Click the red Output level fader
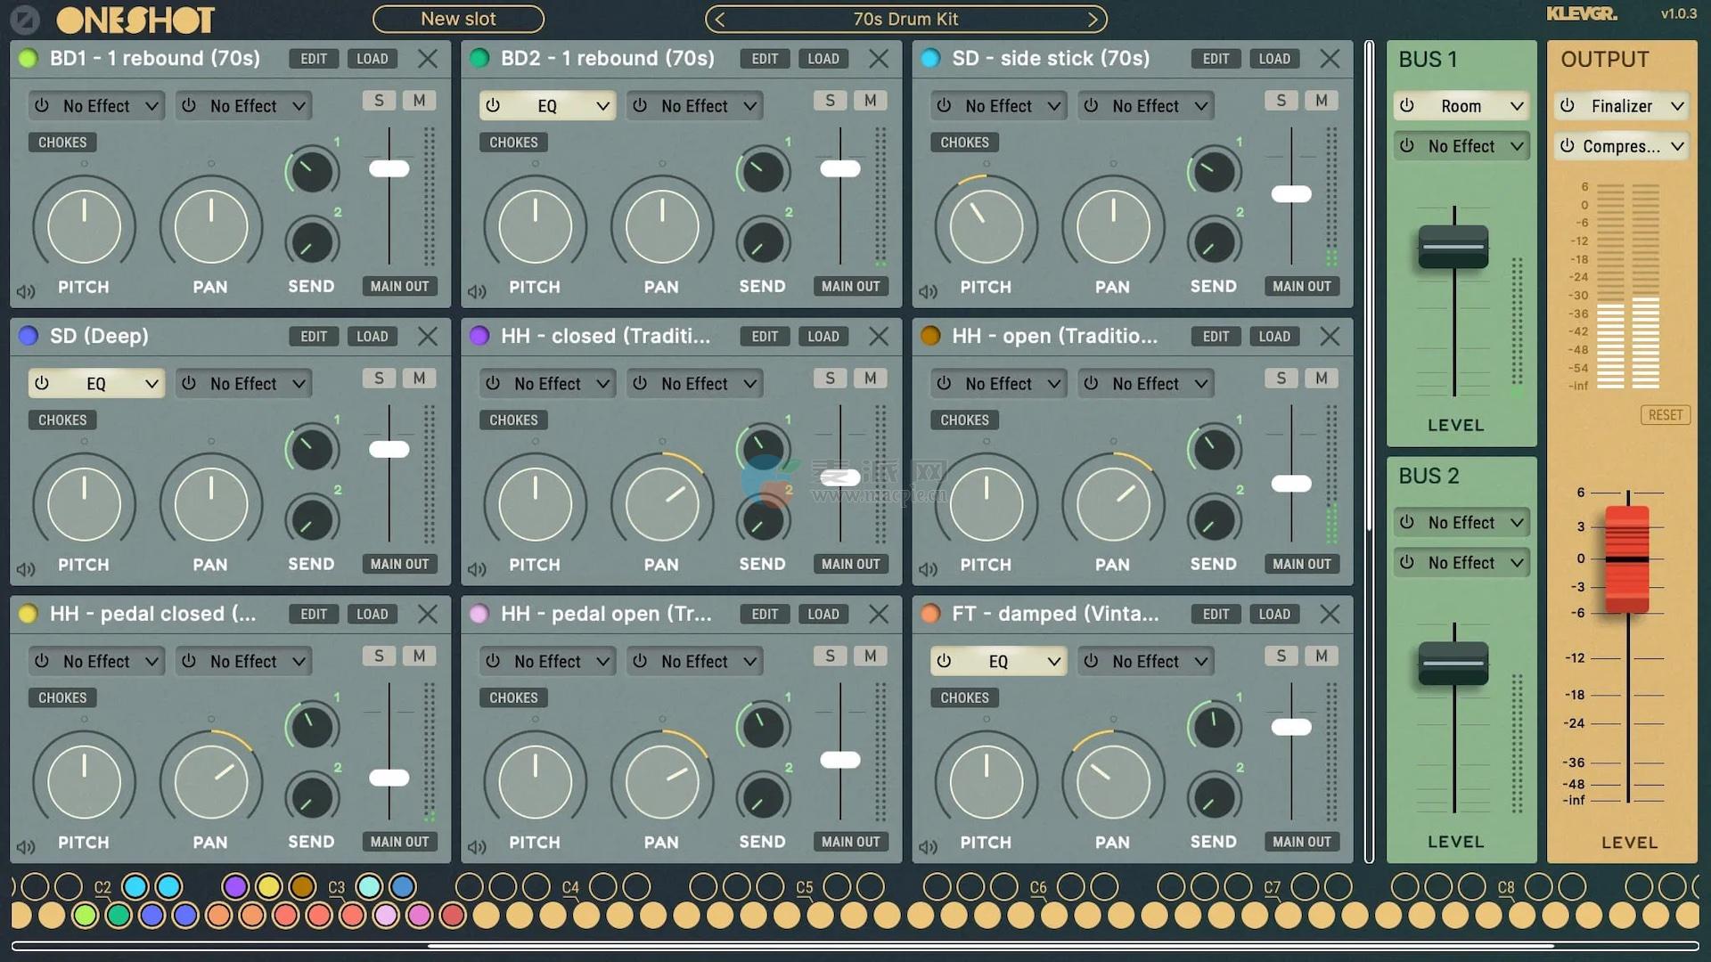1711x962 pixels. tap(1627, 558)
